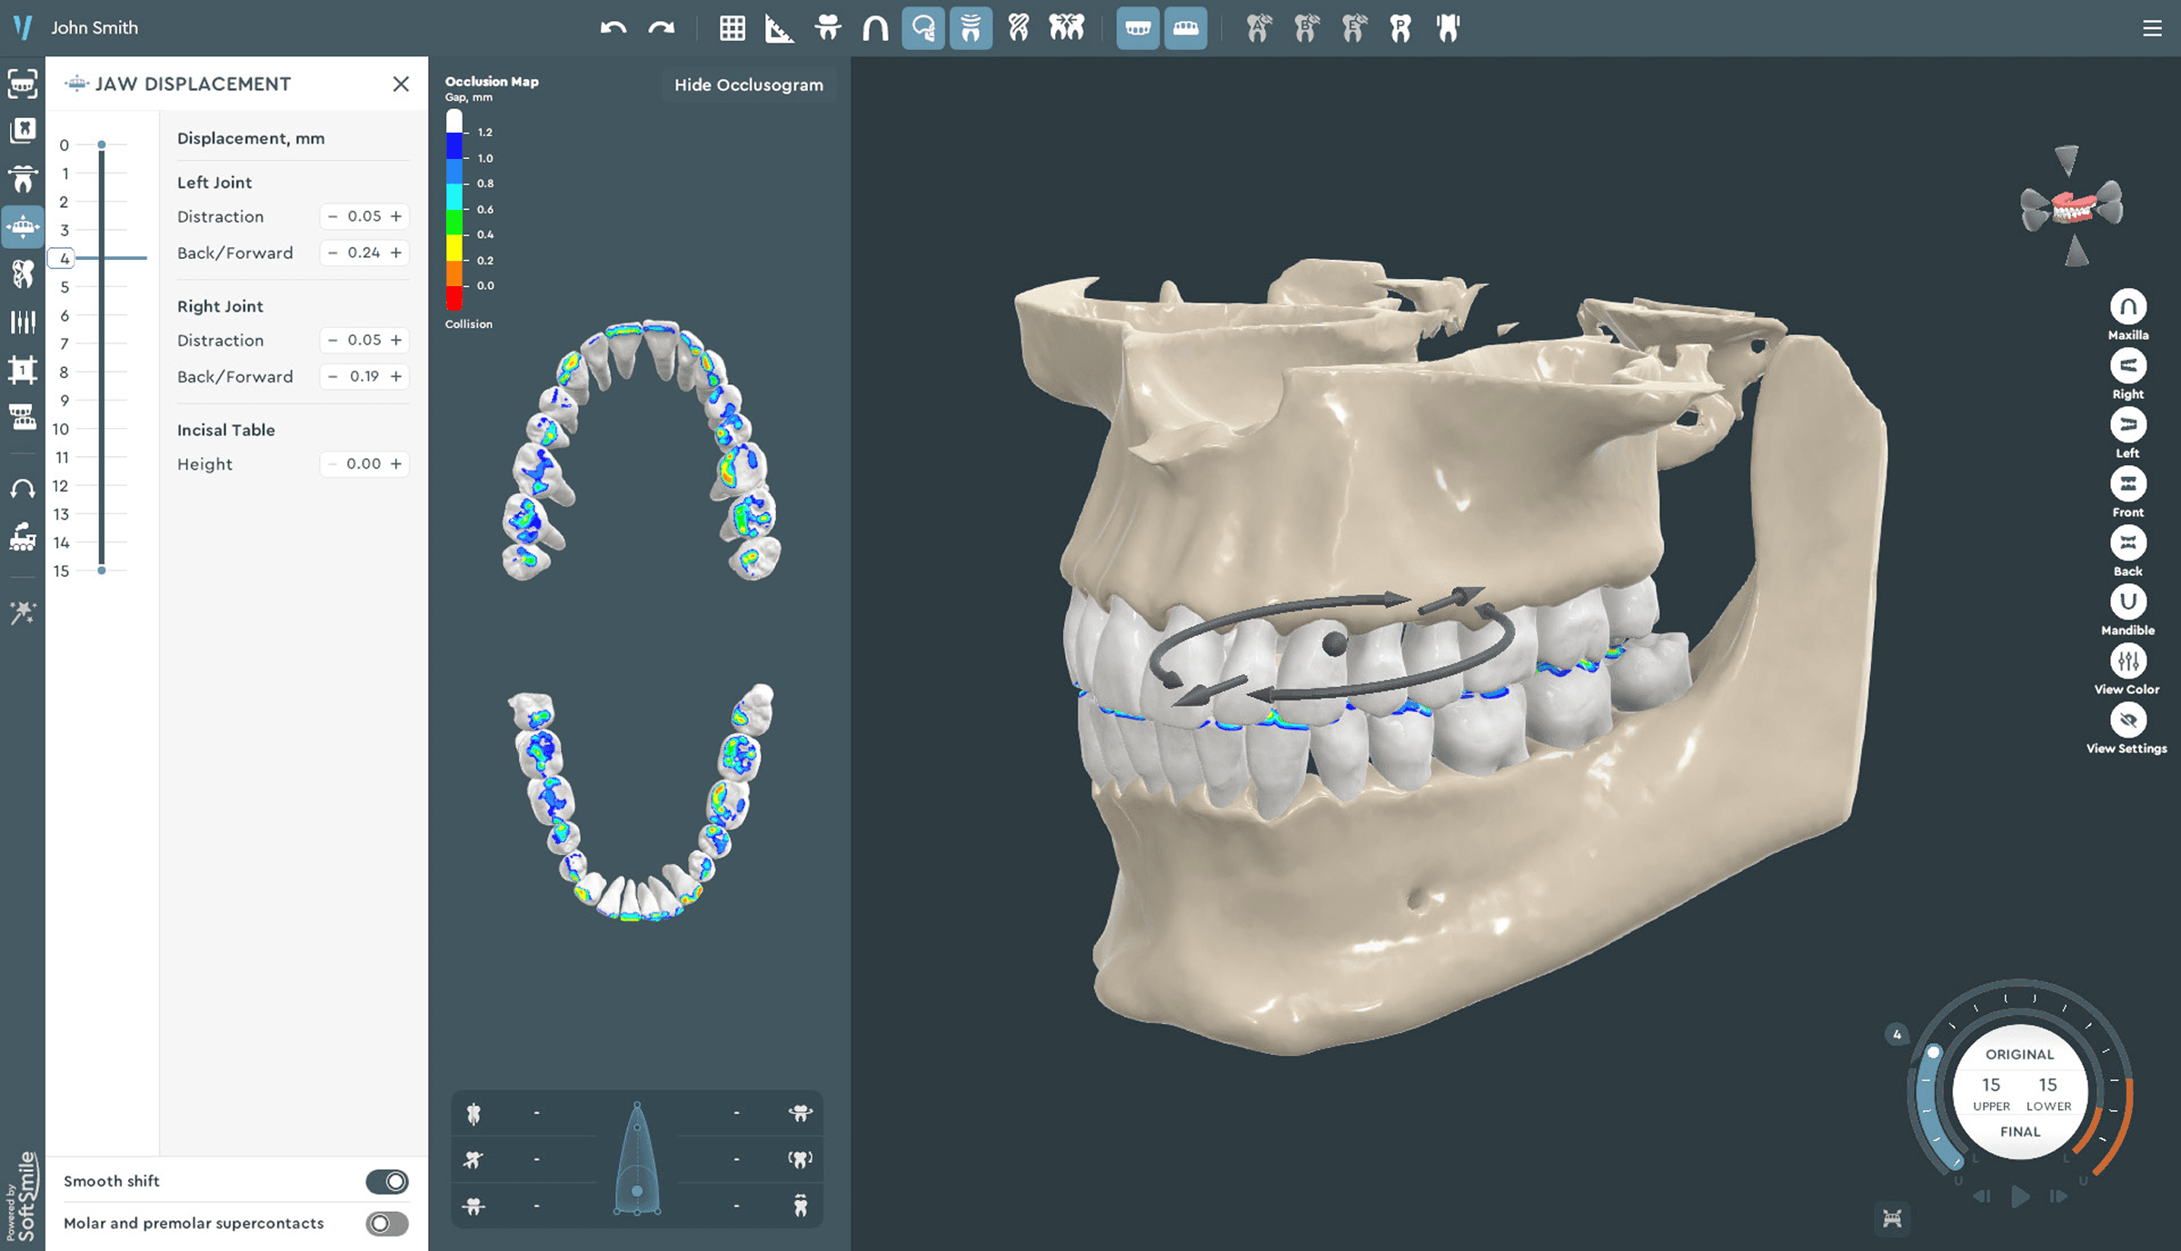Open the hamburger menu
The width and height of the screenshot is (2181, 1251).
click(x=2152, y=28)
